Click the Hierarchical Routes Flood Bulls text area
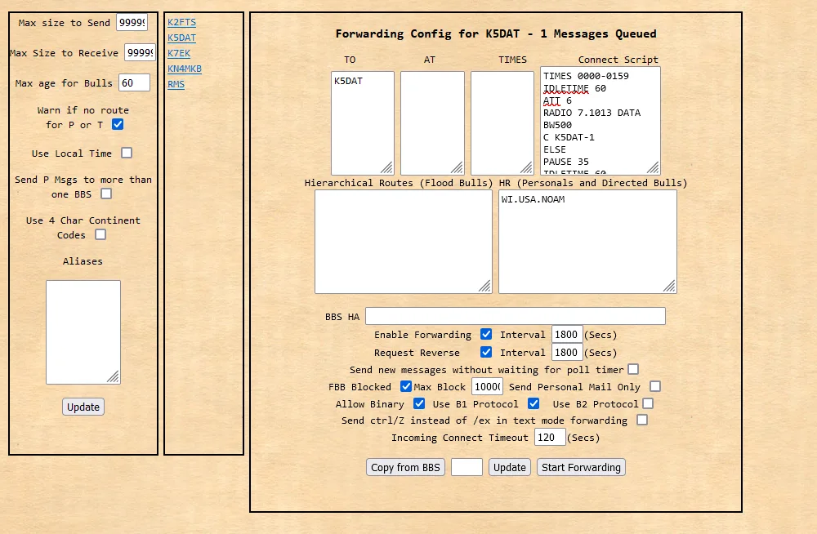 point(404,242)
